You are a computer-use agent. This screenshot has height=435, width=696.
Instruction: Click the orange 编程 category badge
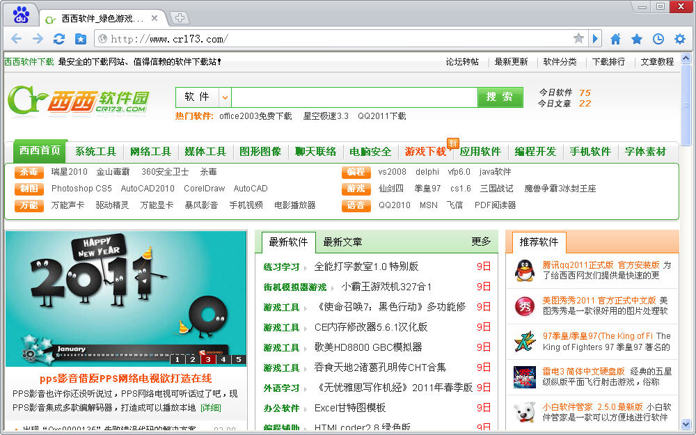[x=356, y=172]
